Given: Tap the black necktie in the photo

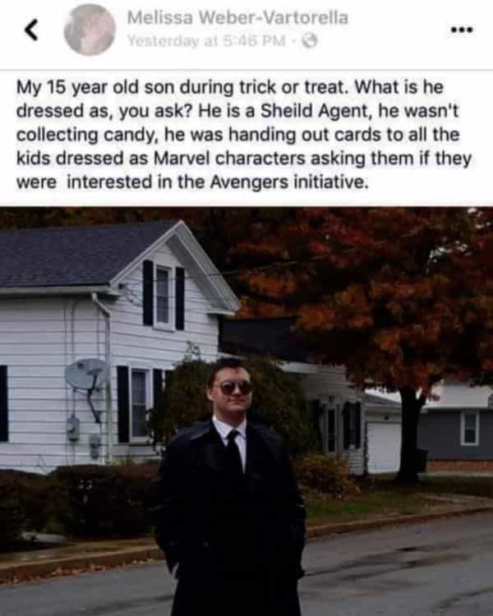Looking at the screenshot, I should tap(234, 448).
